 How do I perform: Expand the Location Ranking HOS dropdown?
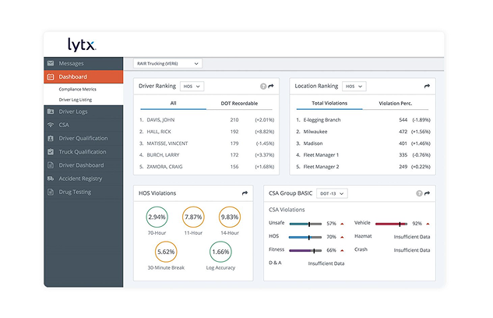point(353,87)
